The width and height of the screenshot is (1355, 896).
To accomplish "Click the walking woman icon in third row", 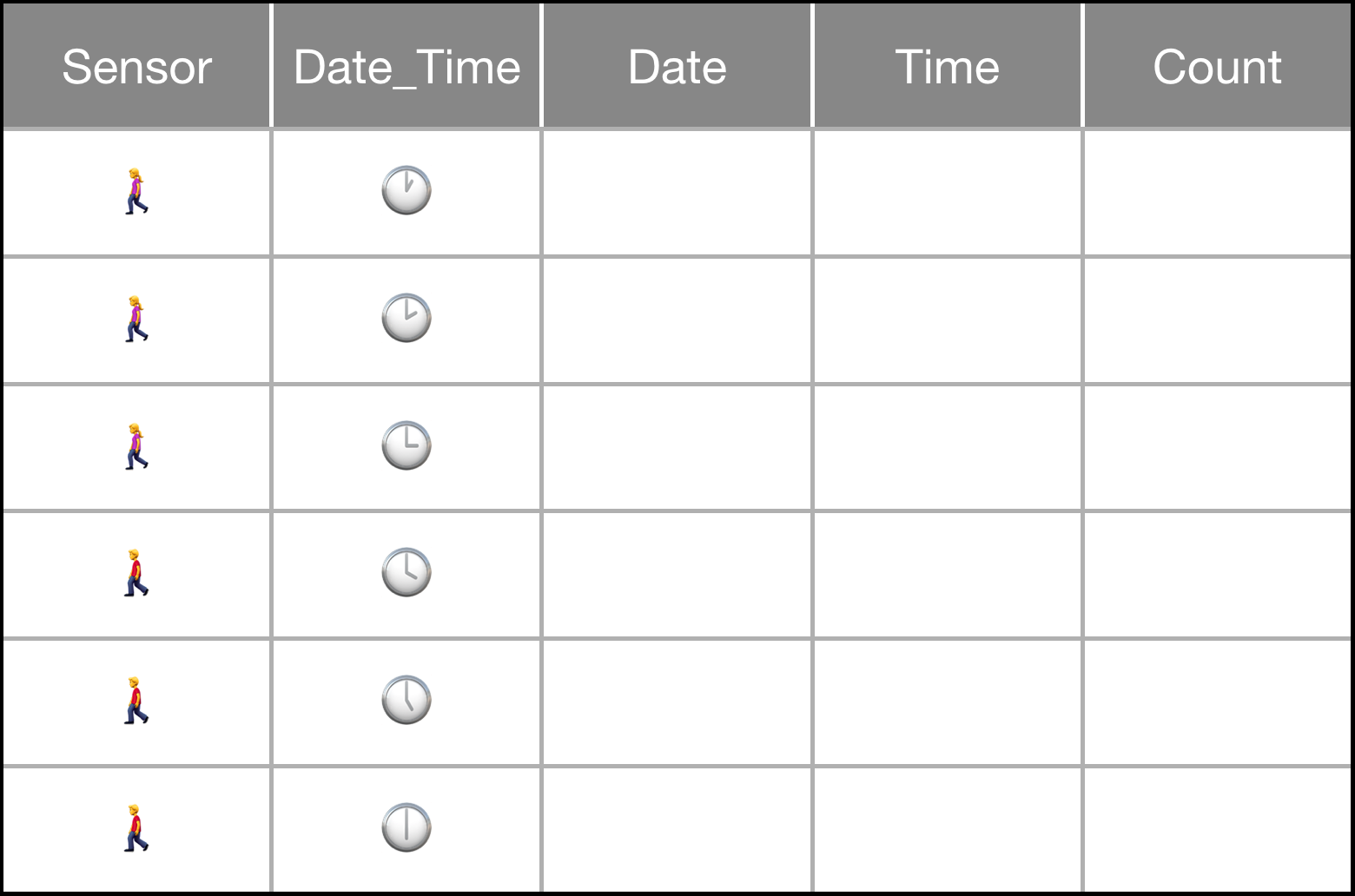I will point(136,447).
